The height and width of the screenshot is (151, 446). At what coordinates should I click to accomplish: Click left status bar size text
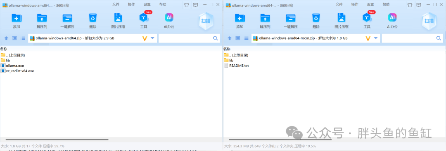[x=33, y=146]
